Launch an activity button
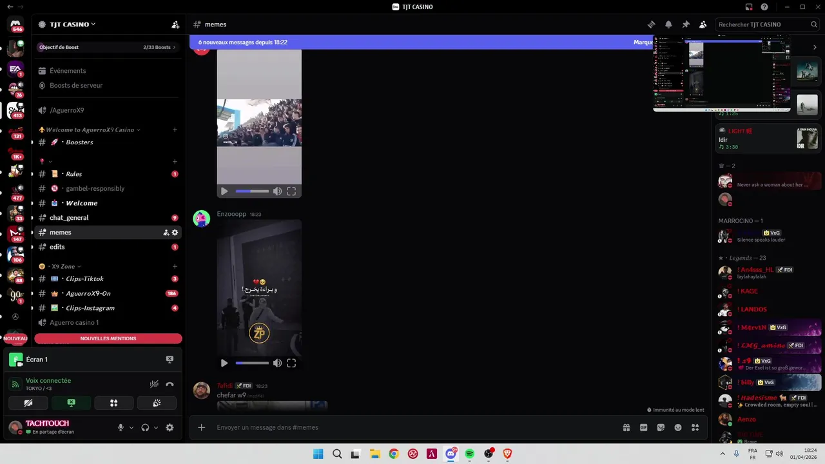Image resolution: width=825 pixels, height=464 pixels. point(113,403)
